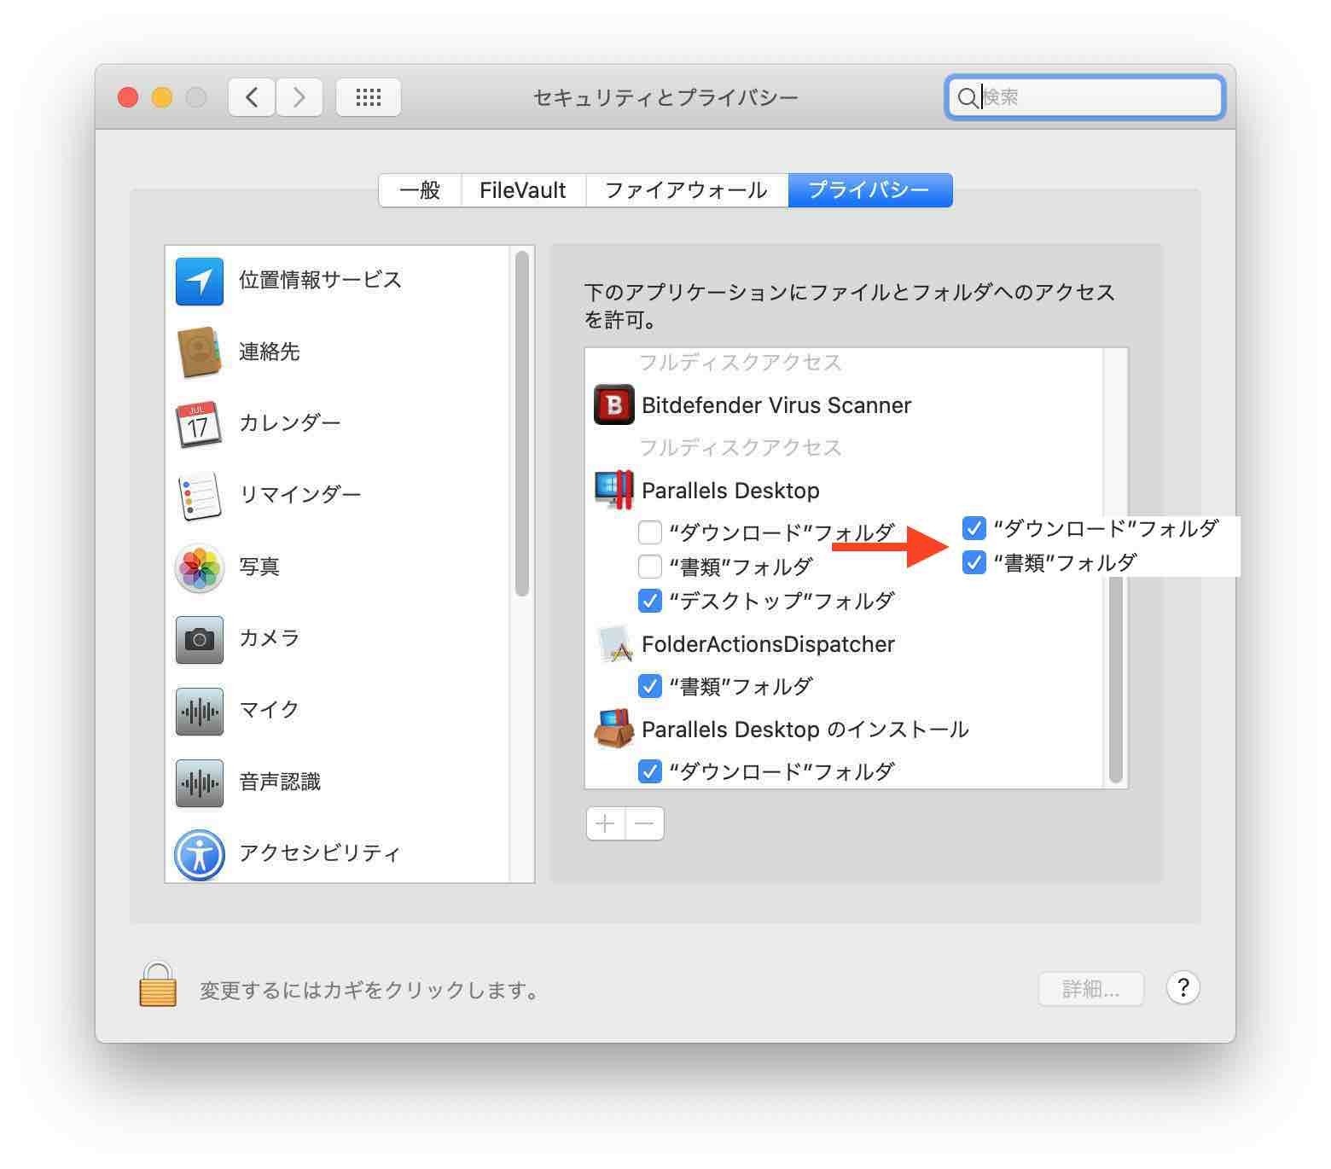The width and height of the screenshot is (1331, 1169).
Task: Click the FolderActionsDispatcher app icon
Action: tap(614, 643)
